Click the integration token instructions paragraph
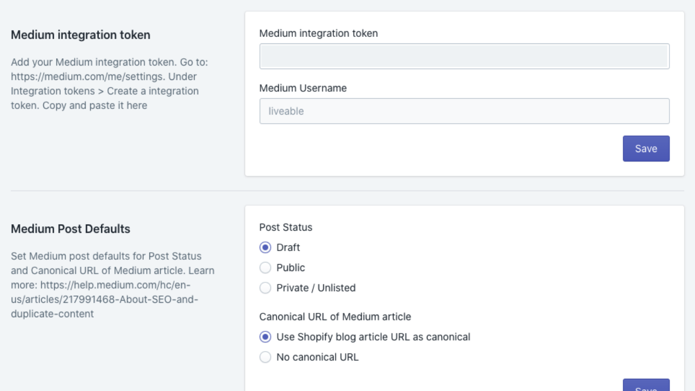Image resolution: width=695 pixels, height=391 pixels. (x=109, y=83)
